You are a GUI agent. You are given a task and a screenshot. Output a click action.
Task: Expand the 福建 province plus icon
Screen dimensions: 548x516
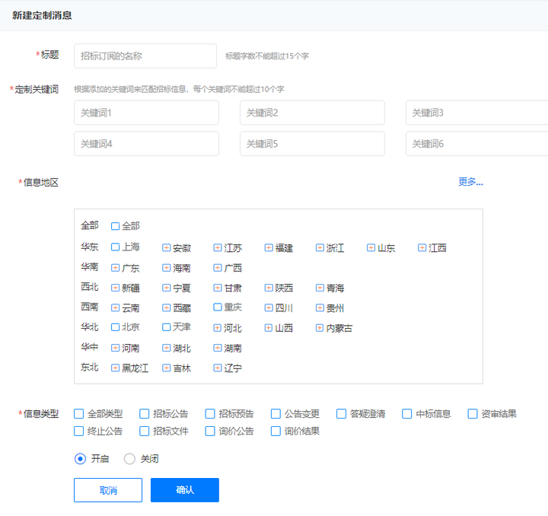pyautogui.click(x=269, y=247)
